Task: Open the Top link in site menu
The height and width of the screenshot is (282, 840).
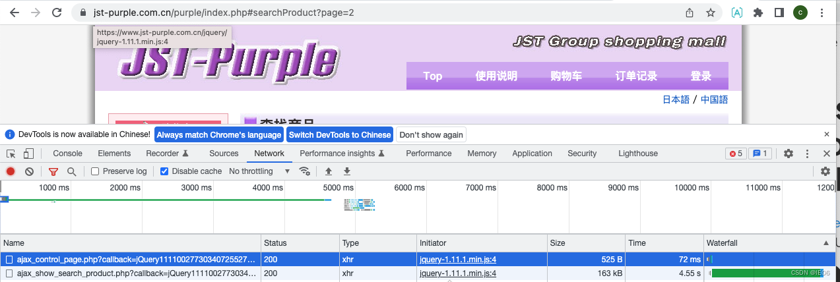Action: (433, 76)
